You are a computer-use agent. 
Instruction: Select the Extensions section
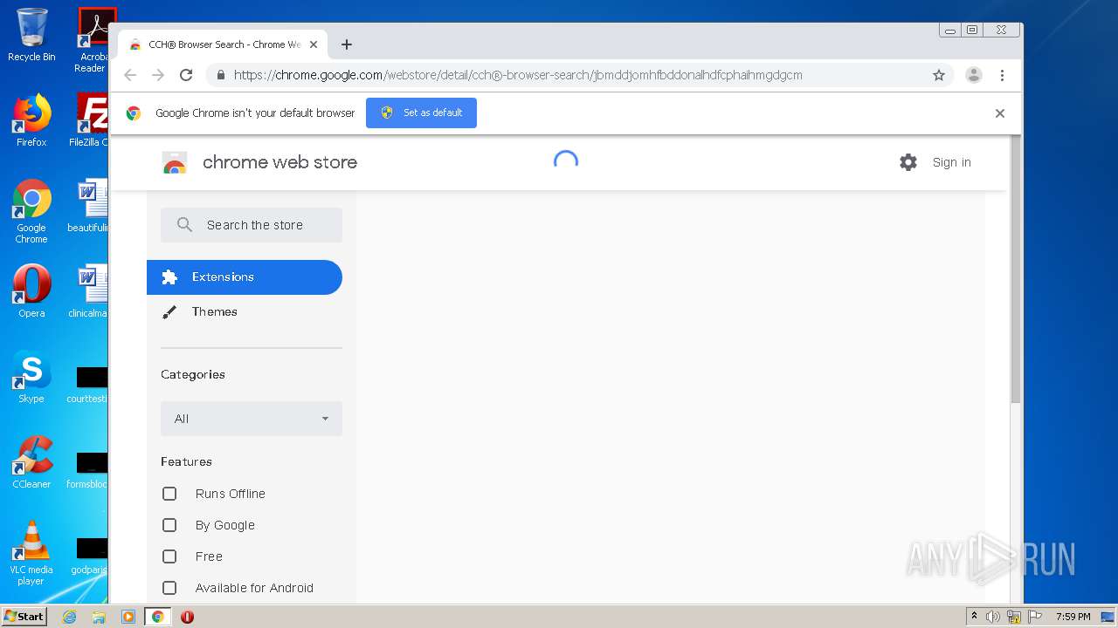pos(245,277)
